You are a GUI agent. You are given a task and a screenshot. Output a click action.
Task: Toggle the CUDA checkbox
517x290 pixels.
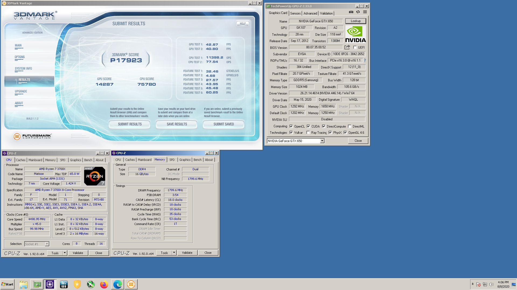point(308,126)
